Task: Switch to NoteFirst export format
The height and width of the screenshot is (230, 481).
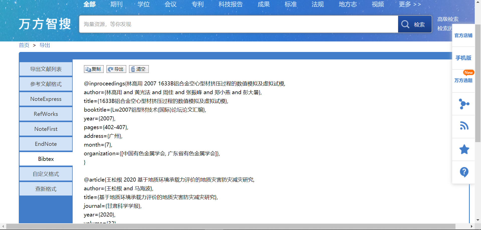Action: (46, 129)
